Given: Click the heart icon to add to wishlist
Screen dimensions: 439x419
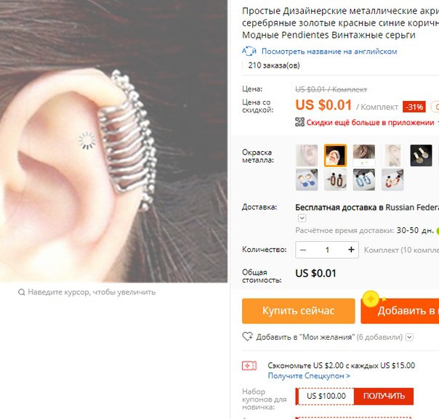Looking at the screenshot, I should point(248,336).
